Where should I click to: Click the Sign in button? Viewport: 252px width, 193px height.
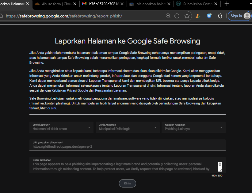pyautogui.click(x=239, y=16)
